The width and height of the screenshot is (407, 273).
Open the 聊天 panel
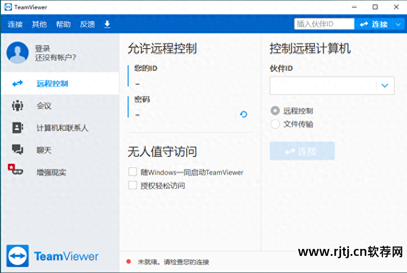pyautogui.click(x=18, y=150)
